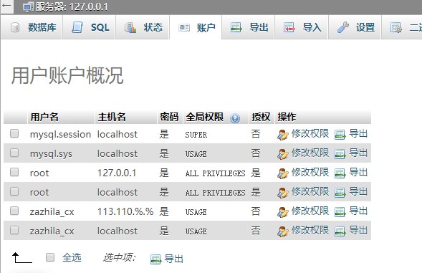This screenshot has height=273, width=422.
Task: Check the mysql.sys user checkbox
Action: [14, 153]
